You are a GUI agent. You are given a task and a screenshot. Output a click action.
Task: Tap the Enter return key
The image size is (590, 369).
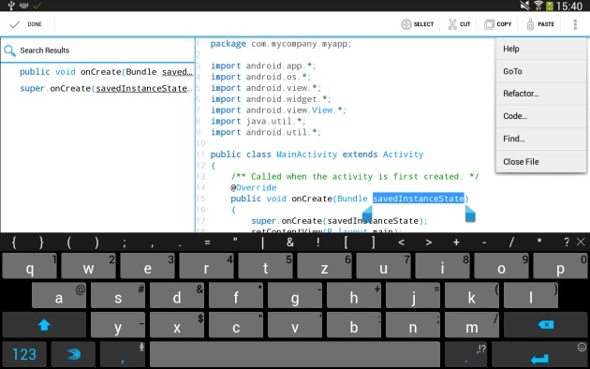[540, 354]
